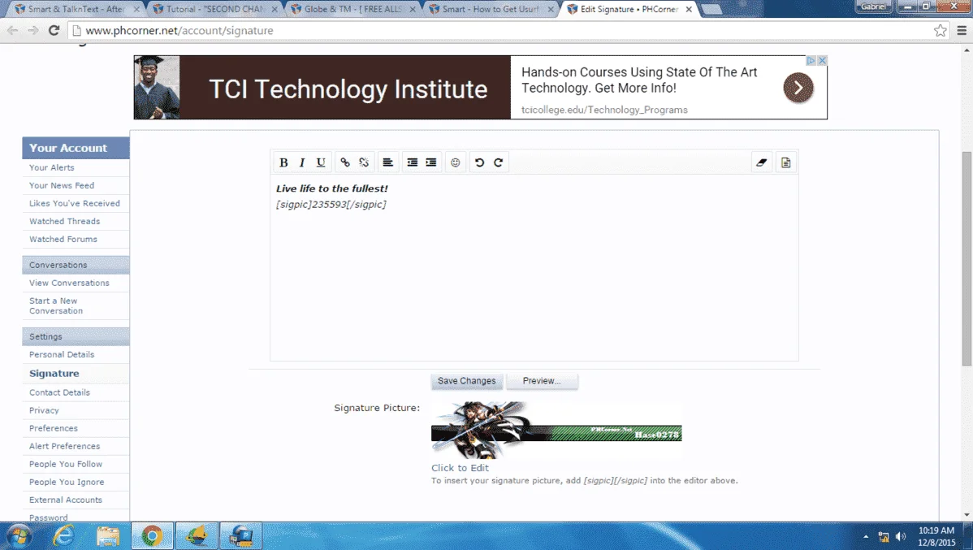This screenshot has height=550, width=973.
Task: Click the Chrome taskbar icon
Action: coord(152,535)
